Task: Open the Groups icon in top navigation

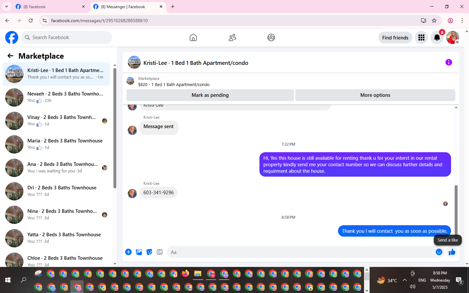Action: coord(271,37)
